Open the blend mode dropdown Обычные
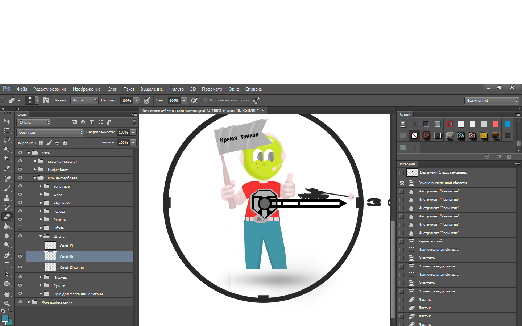The image size is (522, 326). [50, 133]
